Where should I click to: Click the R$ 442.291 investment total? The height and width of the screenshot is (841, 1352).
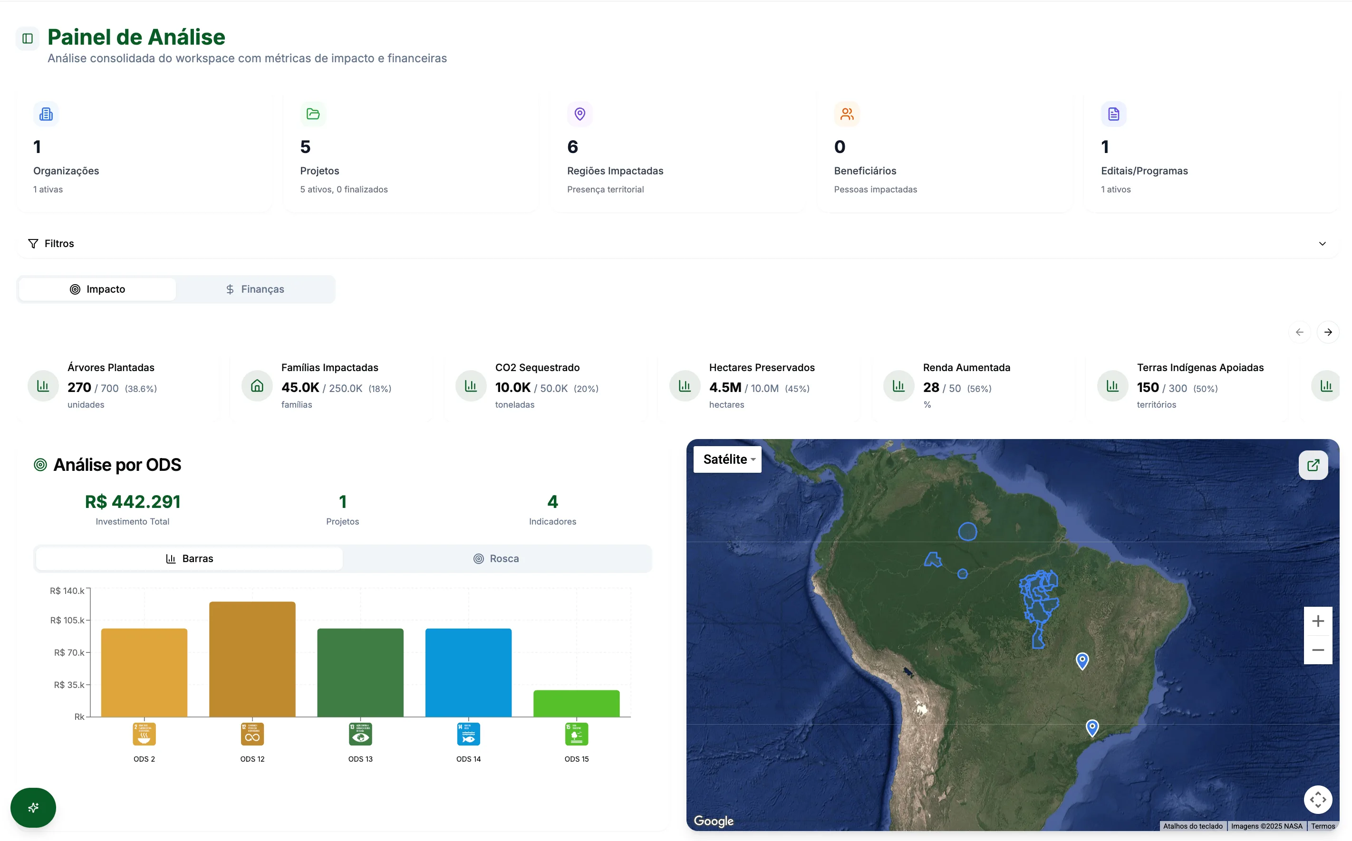(133, 502)
